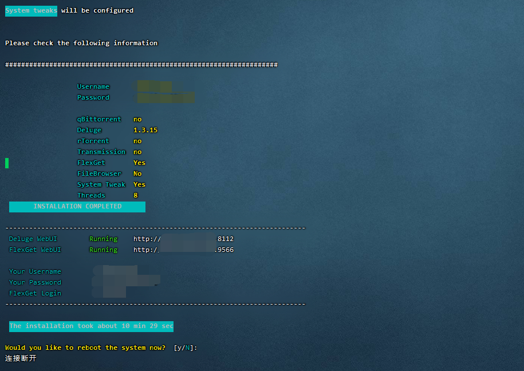This screenshot has width=524, height=371.
Task: Click the 'no' value beside rTorrent
Action: 137,141
